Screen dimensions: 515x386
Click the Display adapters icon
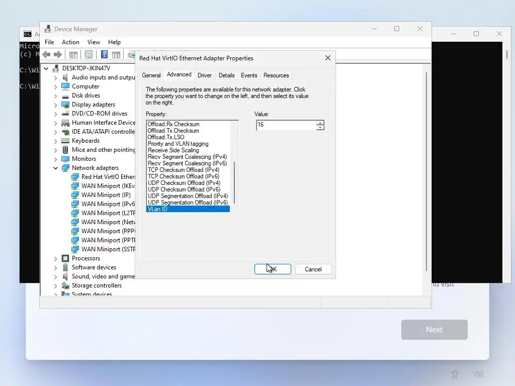(x=65, y=105)
